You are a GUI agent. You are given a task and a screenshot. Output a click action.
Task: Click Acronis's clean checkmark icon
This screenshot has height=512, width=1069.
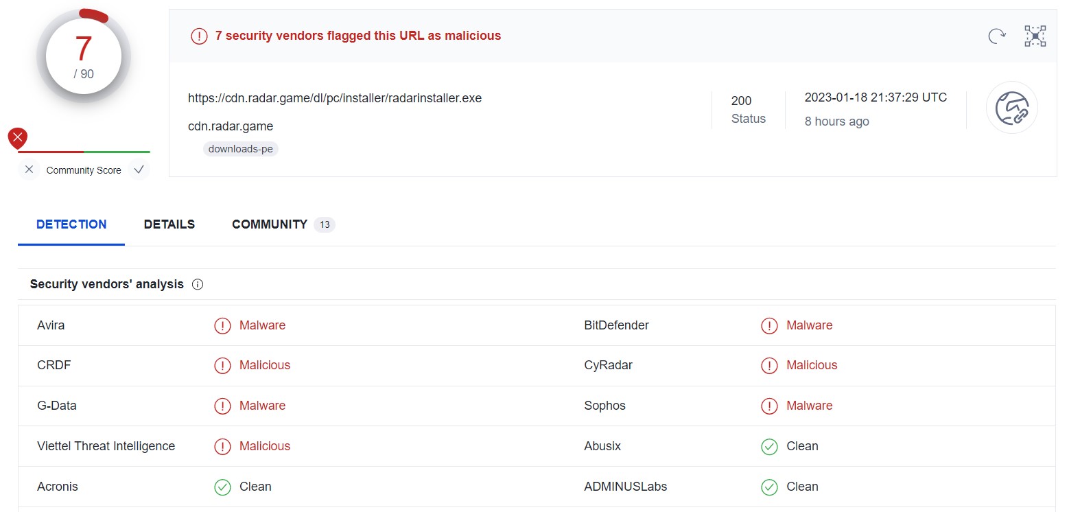point(222,487)
